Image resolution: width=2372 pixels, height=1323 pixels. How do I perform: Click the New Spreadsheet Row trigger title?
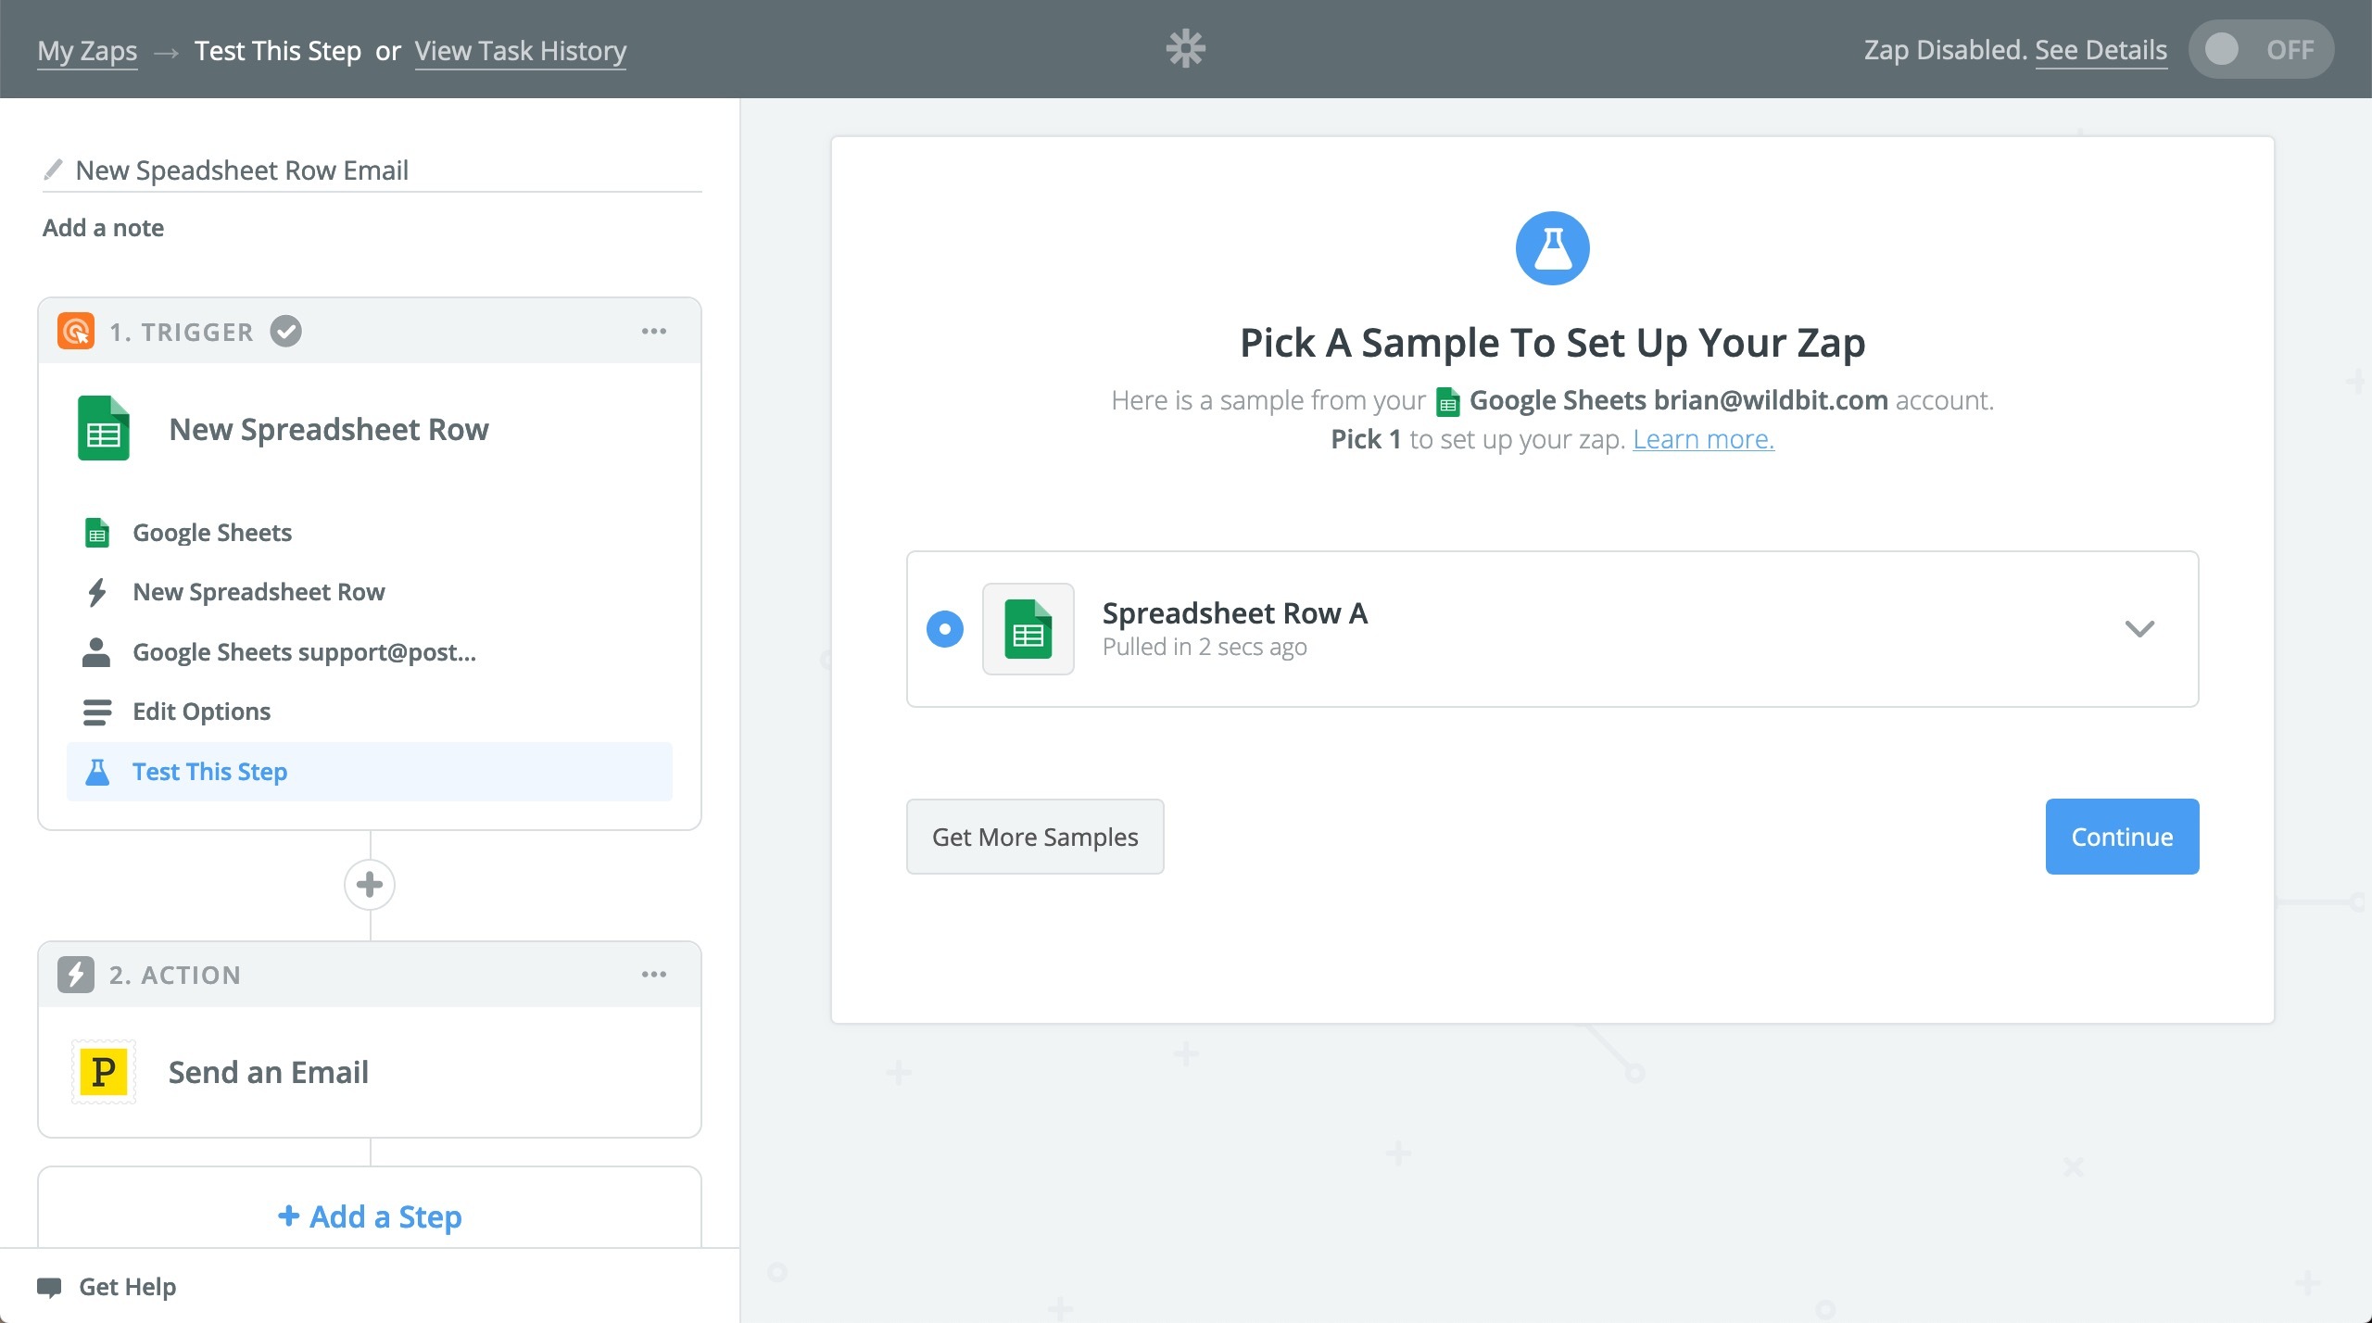(x=329, y=430)
